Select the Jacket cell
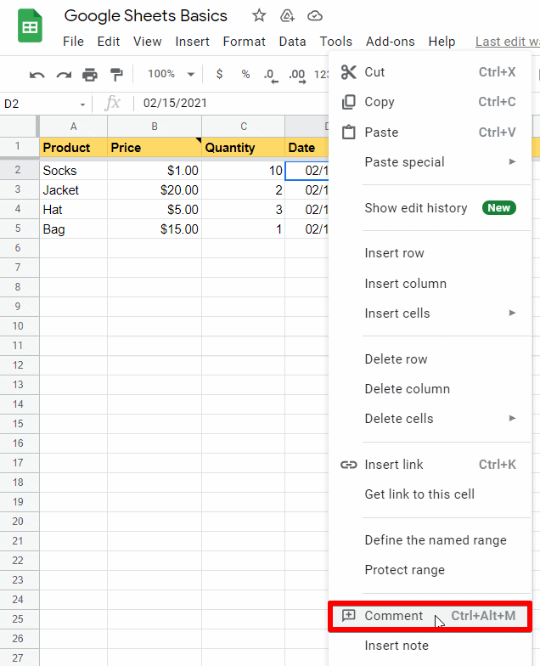The height and width of the screenshot is (666, 540). (73, 190)
